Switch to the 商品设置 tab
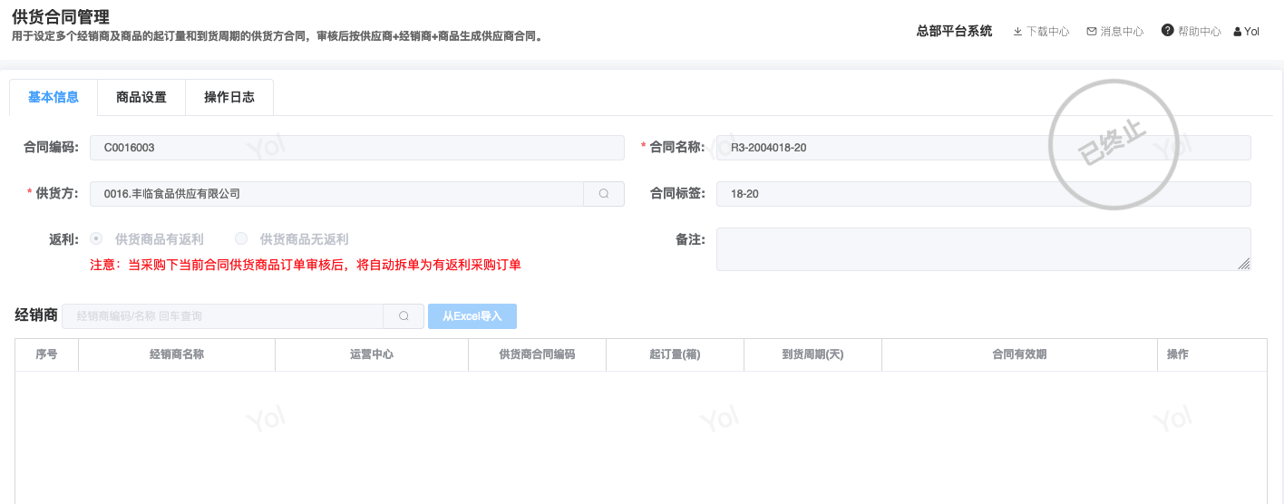This screenshot has width=1284, height=504. click(x=141, y=98)
